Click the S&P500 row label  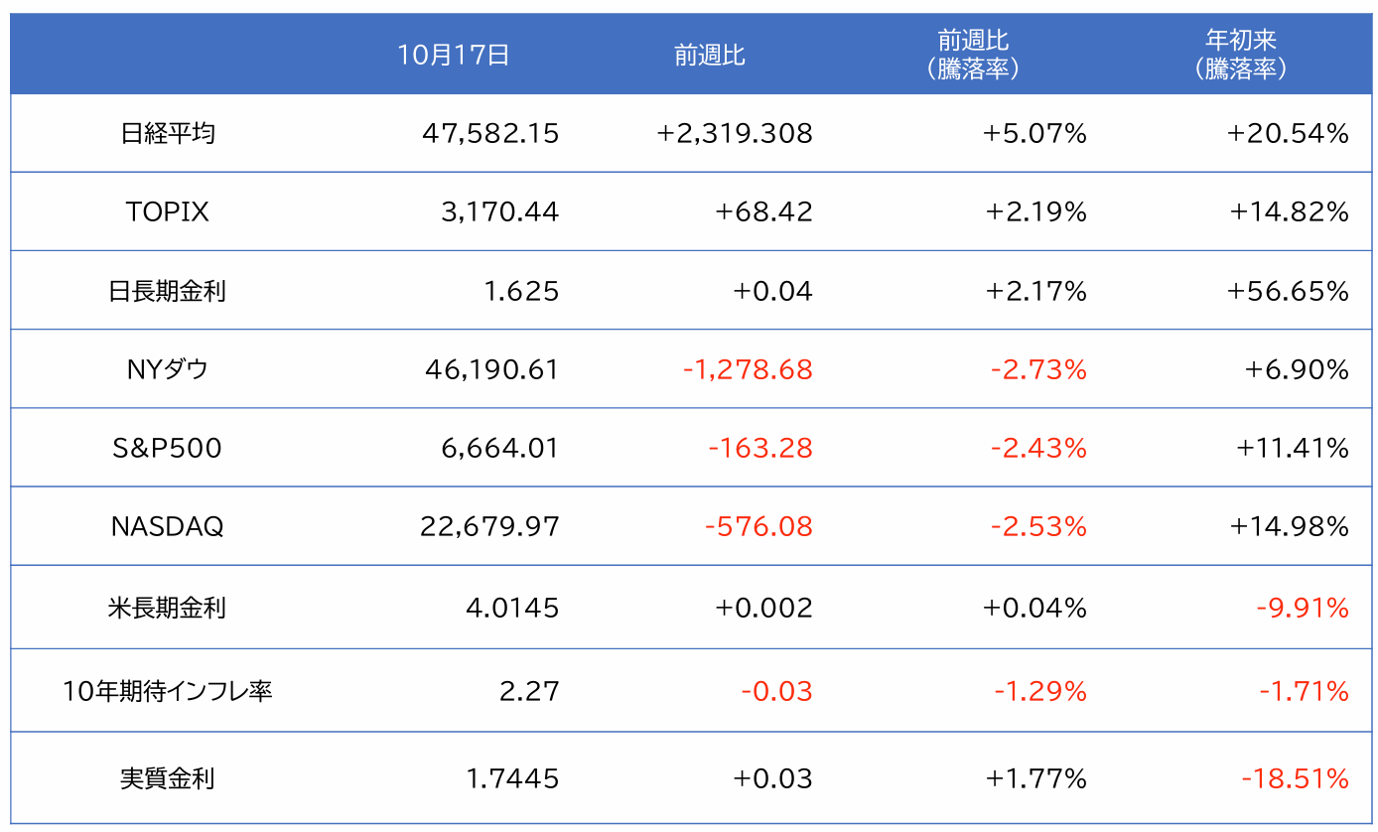pyautogui.click(x=168, y=448)
